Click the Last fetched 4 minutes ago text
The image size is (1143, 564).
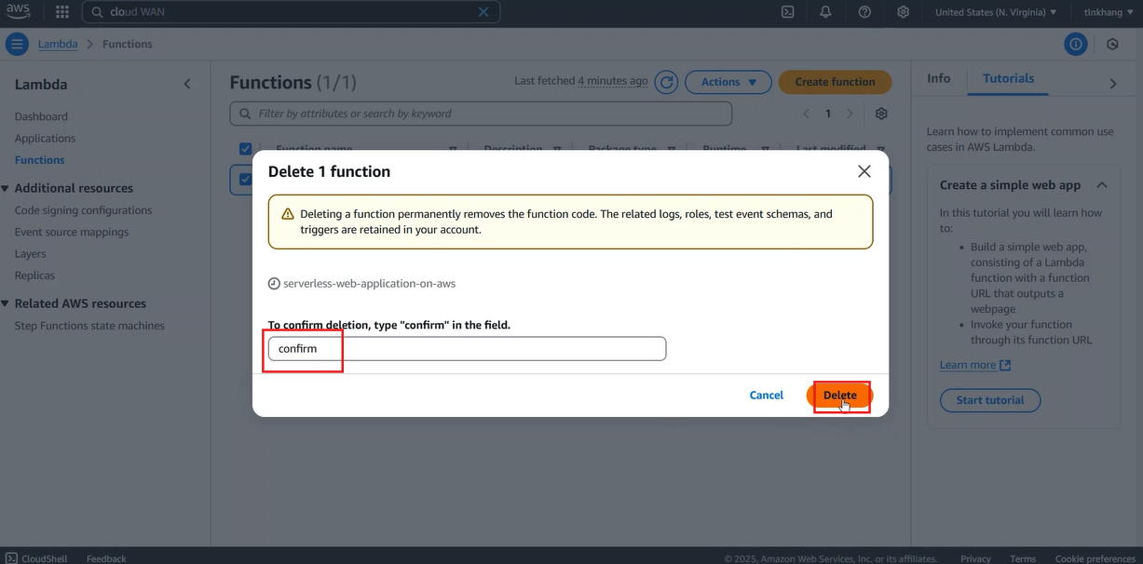tap(581, 81)
